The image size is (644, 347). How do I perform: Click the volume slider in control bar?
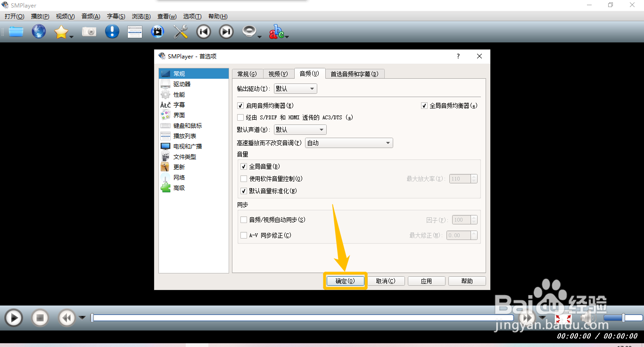click(622, 318)
